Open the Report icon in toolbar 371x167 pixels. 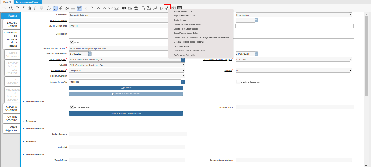124,8
